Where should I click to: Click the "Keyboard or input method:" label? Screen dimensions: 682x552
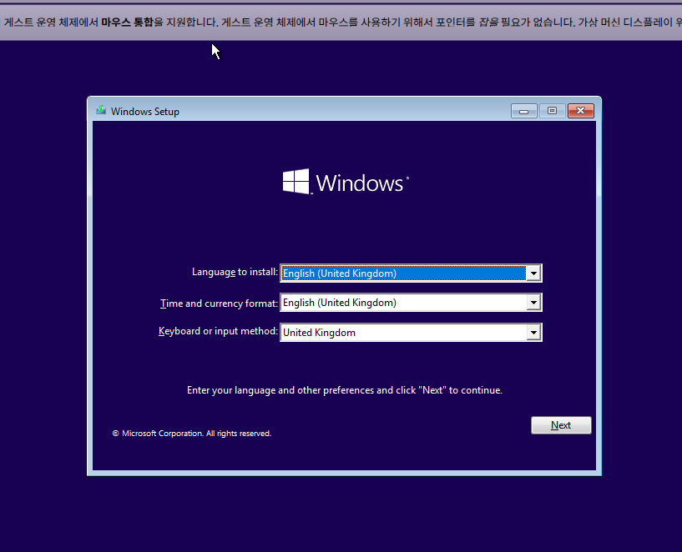tap(218, 331)
